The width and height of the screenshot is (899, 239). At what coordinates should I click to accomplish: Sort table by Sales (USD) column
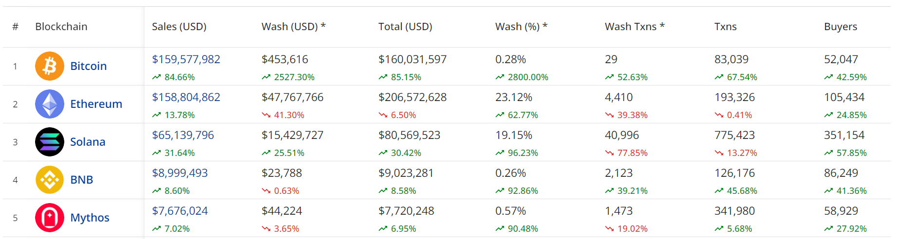179,27
